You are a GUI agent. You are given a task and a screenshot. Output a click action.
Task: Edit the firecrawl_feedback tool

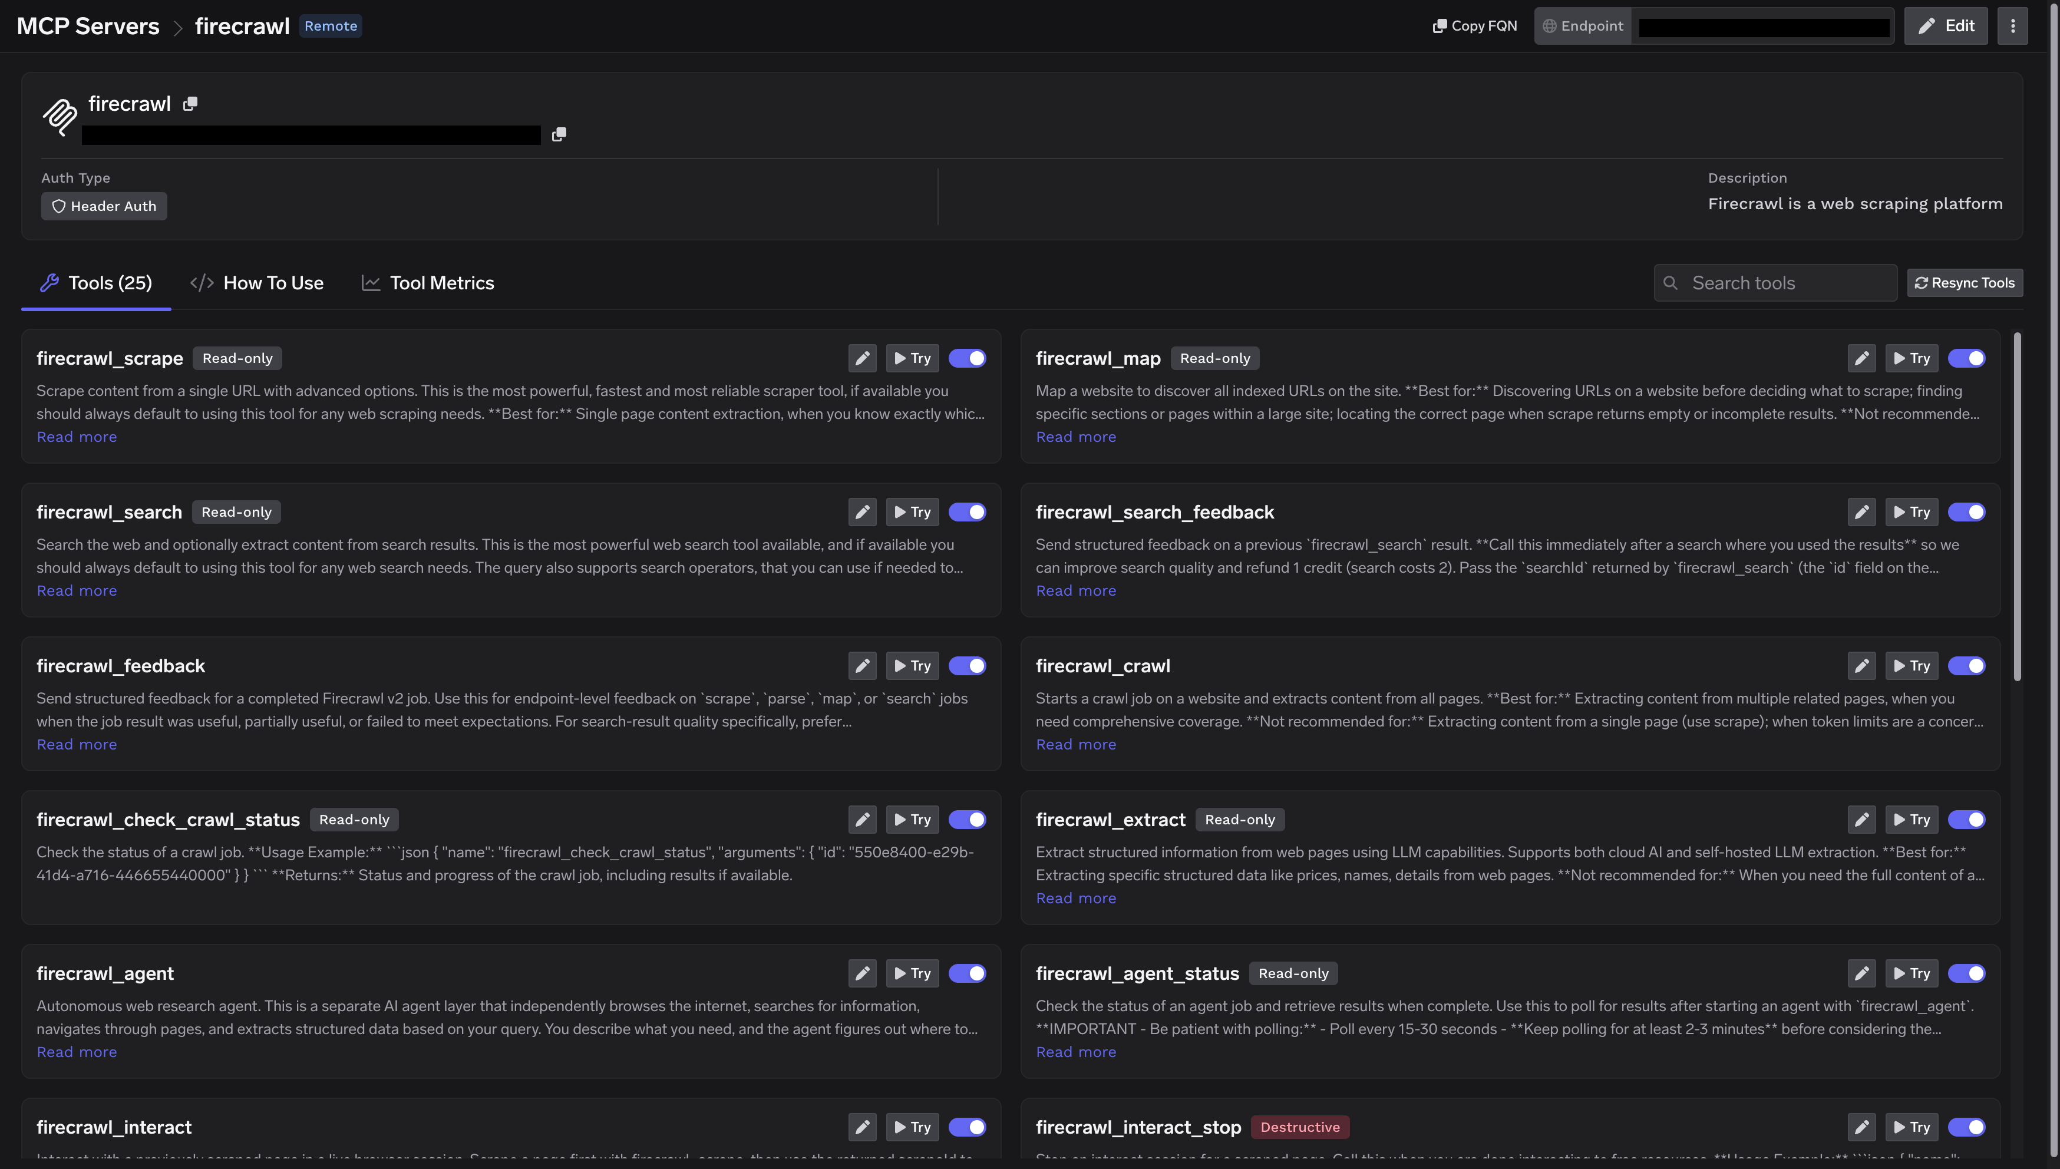click(862, 666)
